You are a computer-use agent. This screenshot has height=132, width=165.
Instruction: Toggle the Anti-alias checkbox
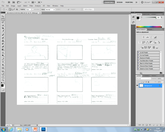pyautogui.click(x=33, y=9)
